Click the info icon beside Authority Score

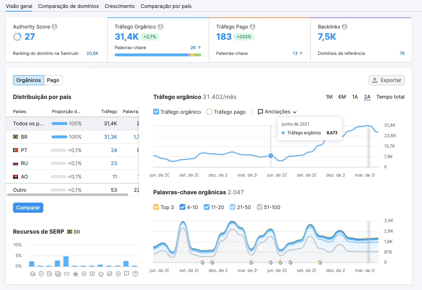point(54,27)
